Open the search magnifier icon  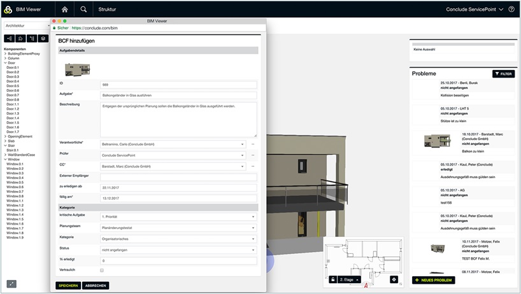84,10
